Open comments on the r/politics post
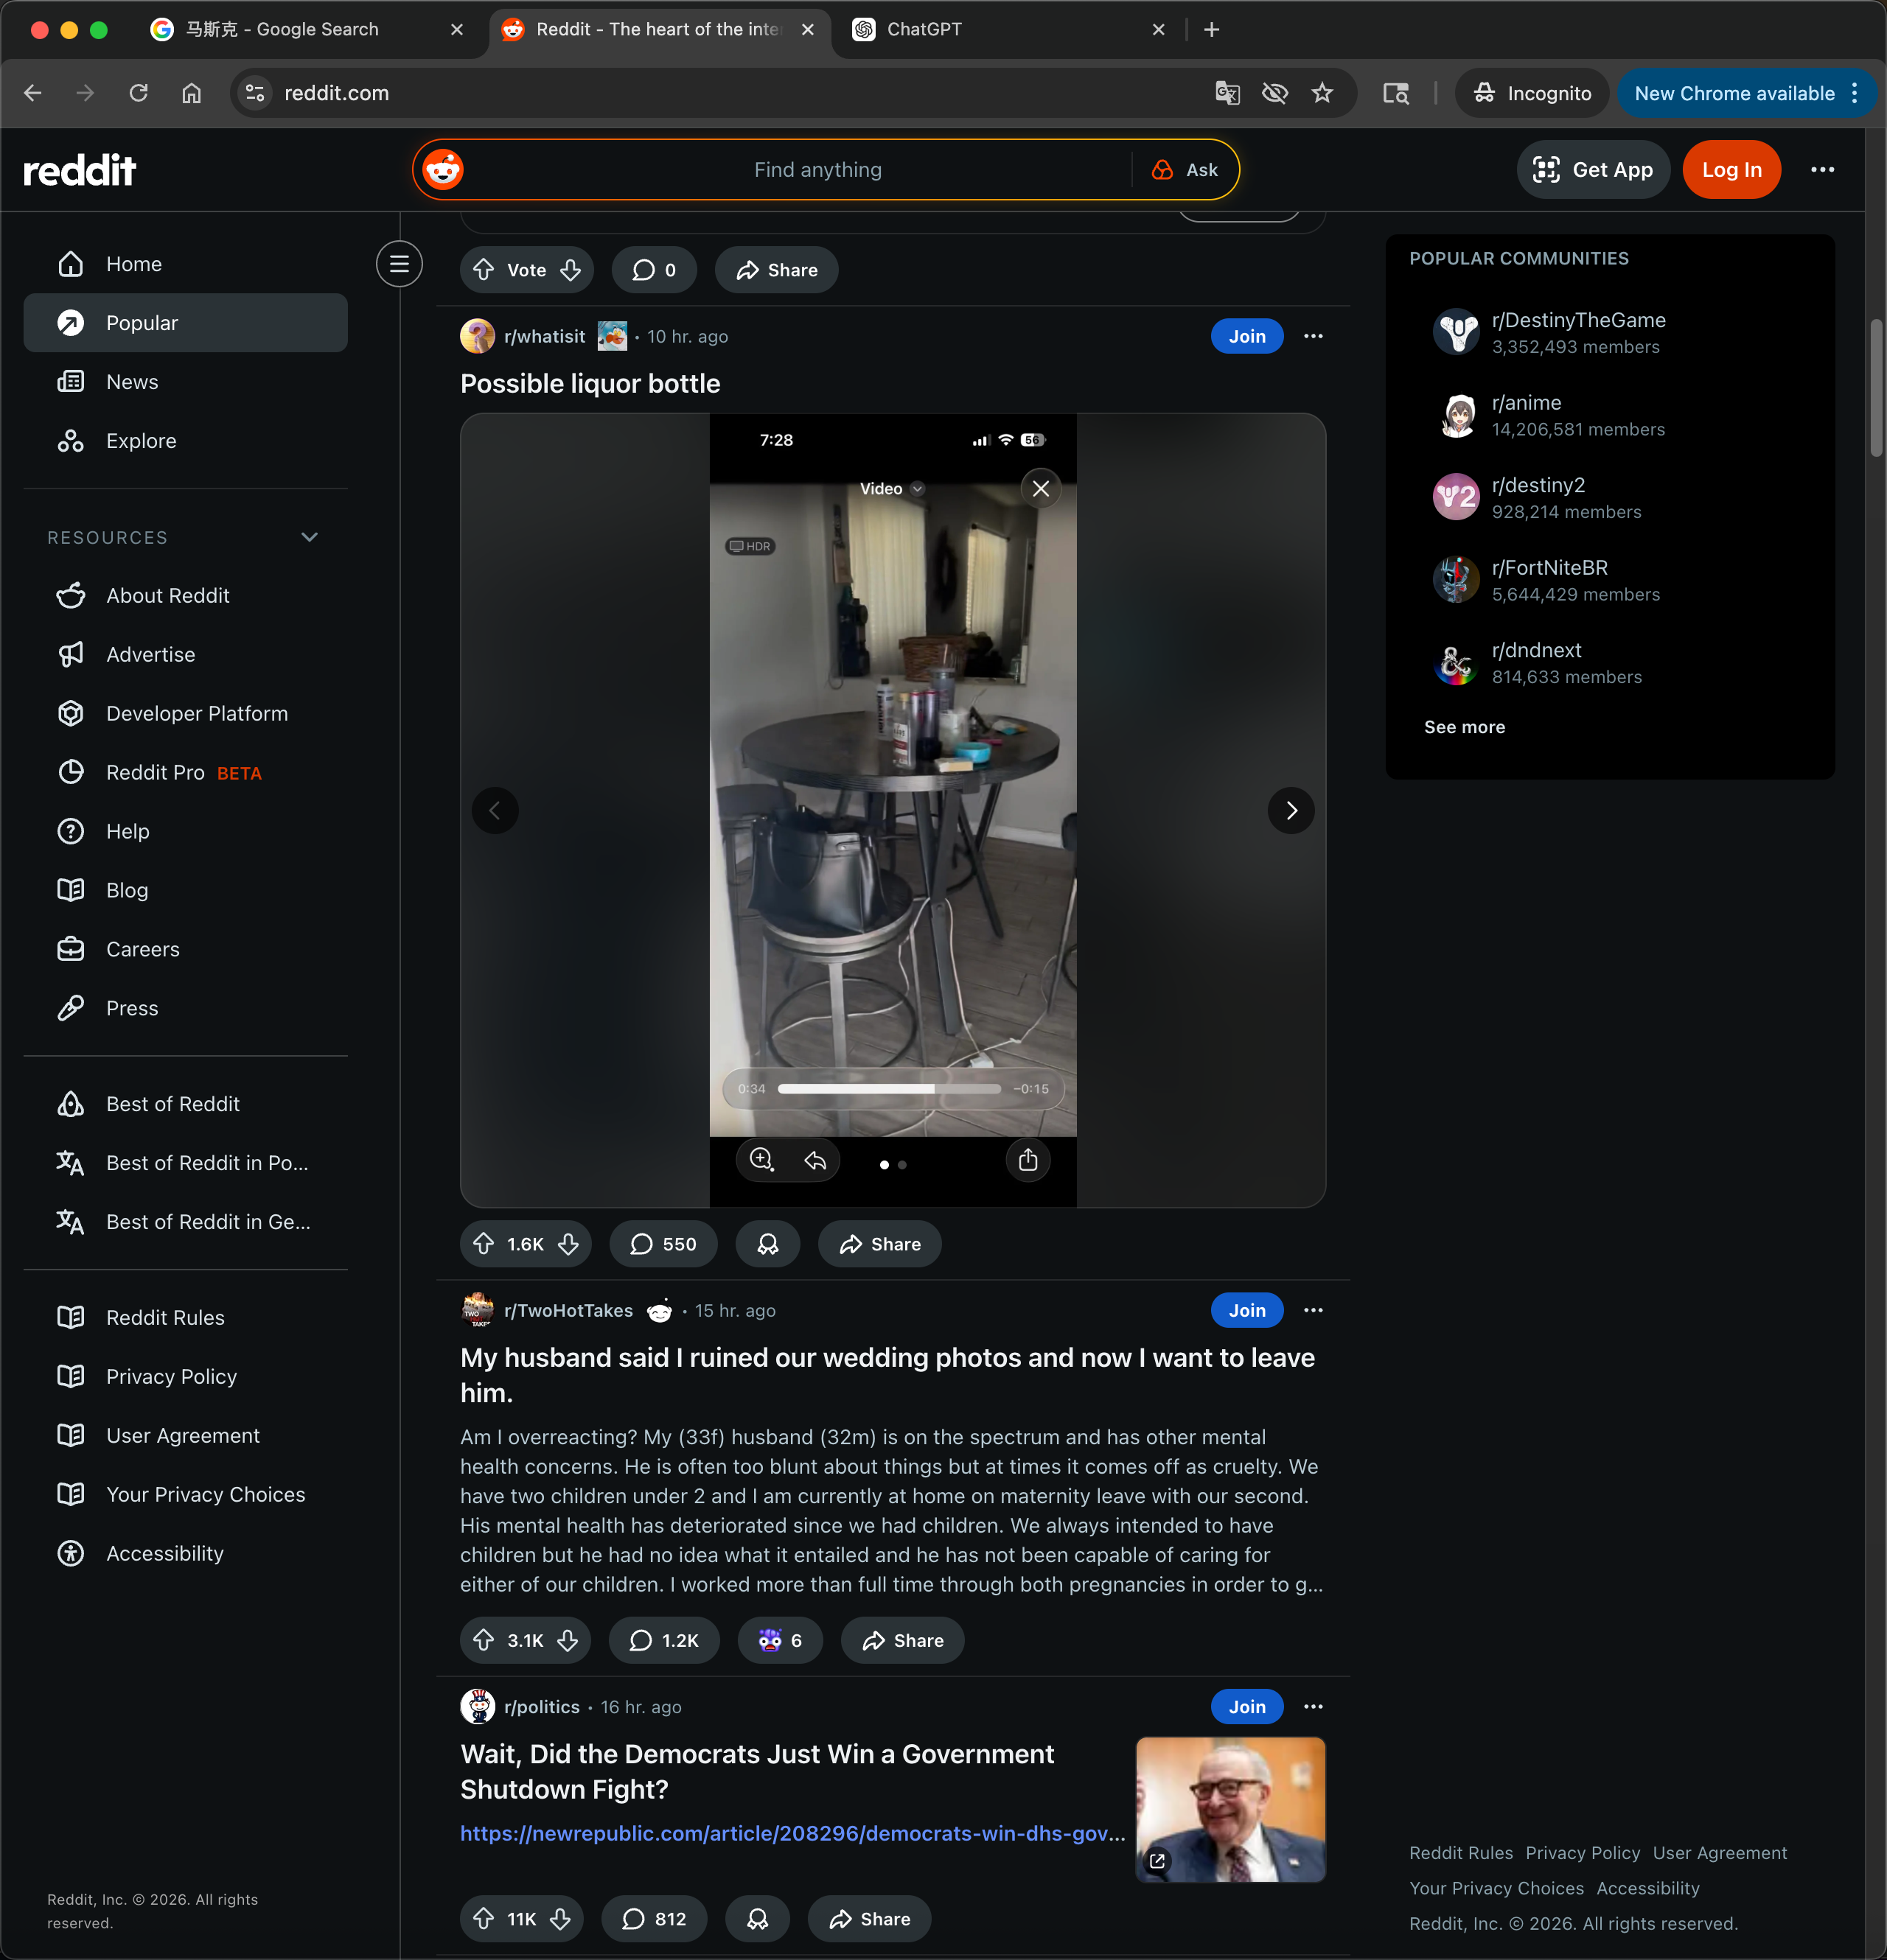Image resolution: width=1887 pixels, height=1960 pixels. tap(655, 1918)
